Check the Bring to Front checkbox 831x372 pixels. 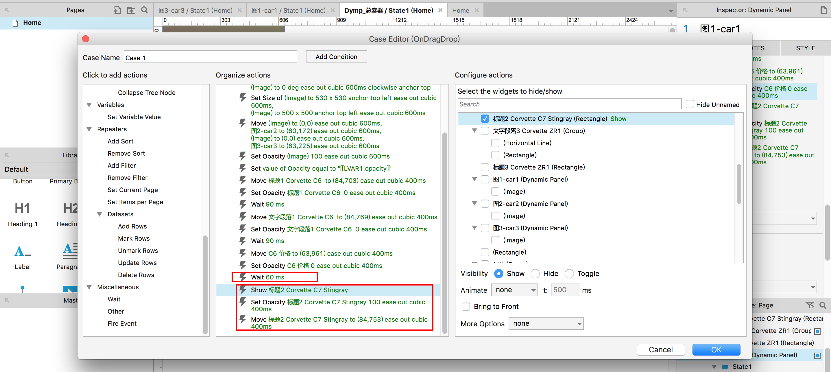click(x=466, y=307)
